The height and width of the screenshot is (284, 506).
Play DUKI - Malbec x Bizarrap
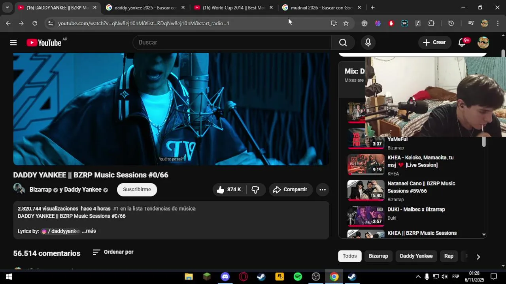(x=416, y=209)
